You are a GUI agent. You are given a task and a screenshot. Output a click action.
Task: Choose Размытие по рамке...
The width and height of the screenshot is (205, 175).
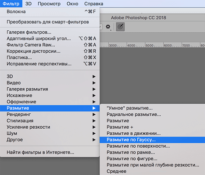(152, 152)
